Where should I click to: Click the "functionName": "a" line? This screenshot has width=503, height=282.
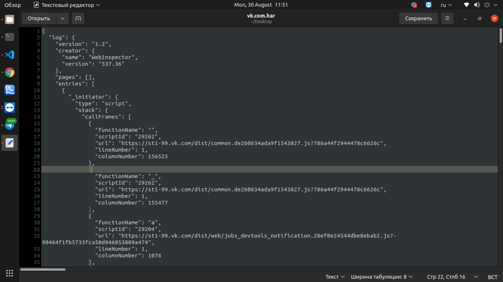[x=129, y=222]
